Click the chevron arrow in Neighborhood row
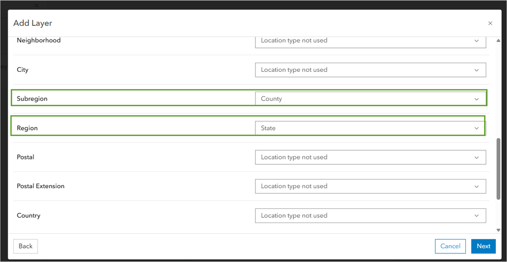 coord(477,40)
